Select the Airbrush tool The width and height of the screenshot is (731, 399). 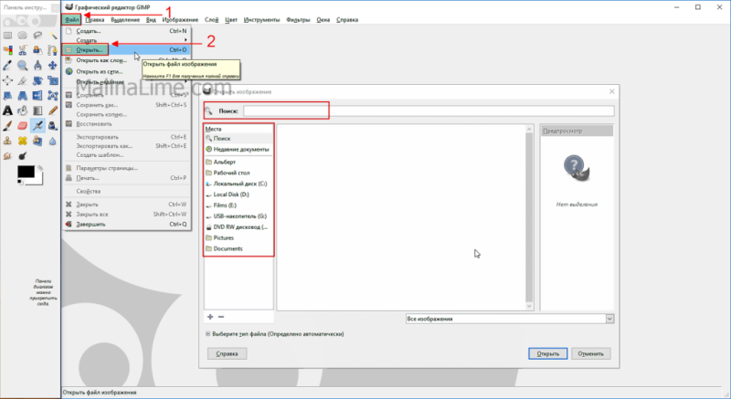tap(37, 126)
